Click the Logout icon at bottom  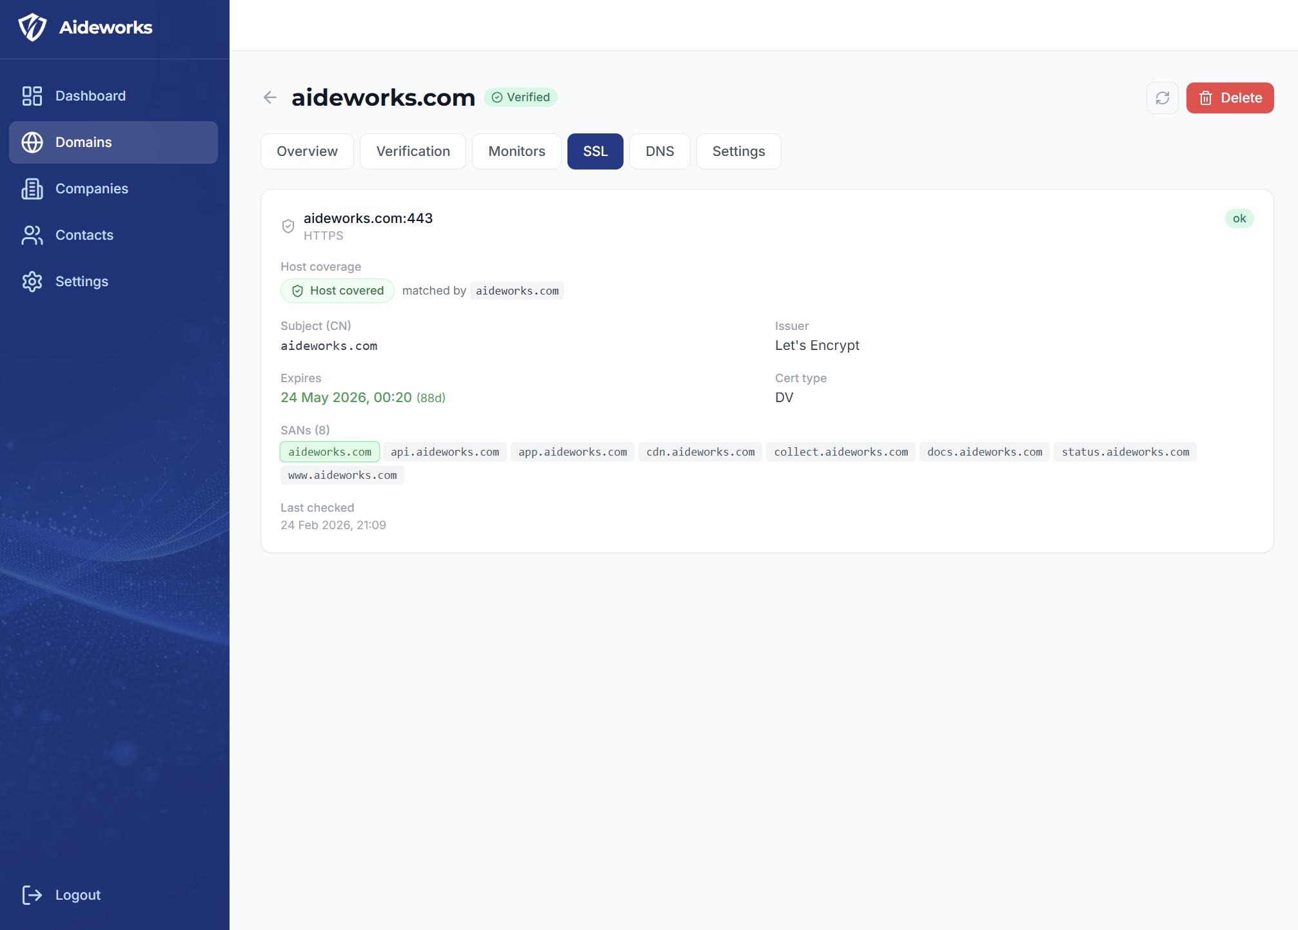click(x=32, y=895)
